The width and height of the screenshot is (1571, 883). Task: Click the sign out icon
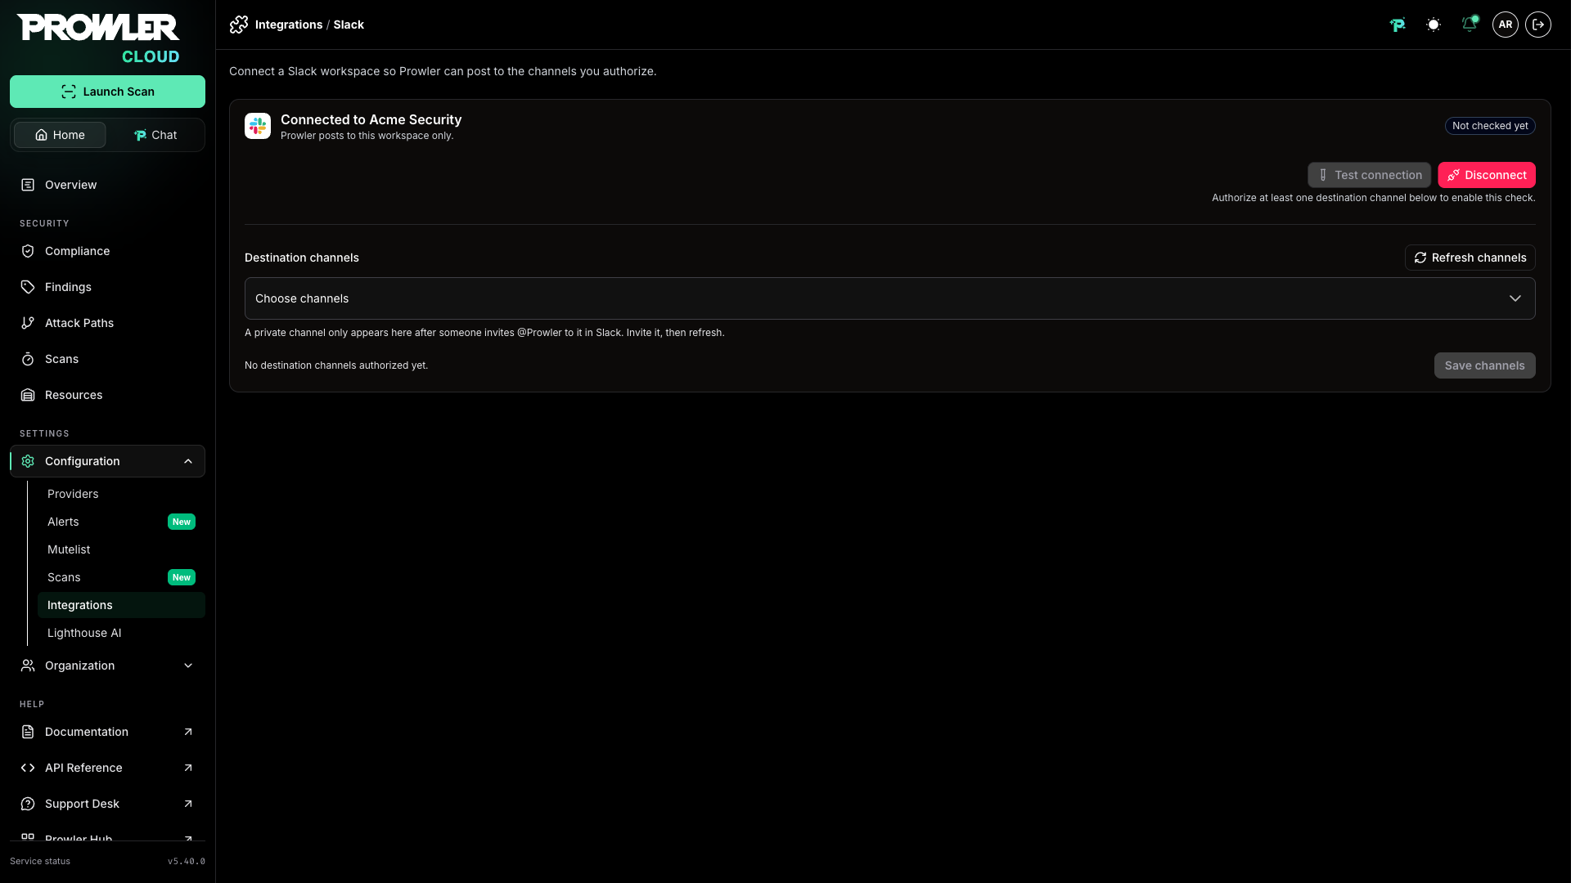coord(1538,25)
